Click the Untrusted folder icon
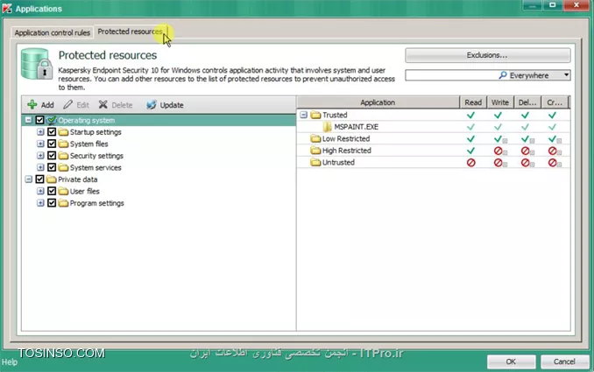The width and height of the screenshot is (594, 372). [x=315, y=162]
